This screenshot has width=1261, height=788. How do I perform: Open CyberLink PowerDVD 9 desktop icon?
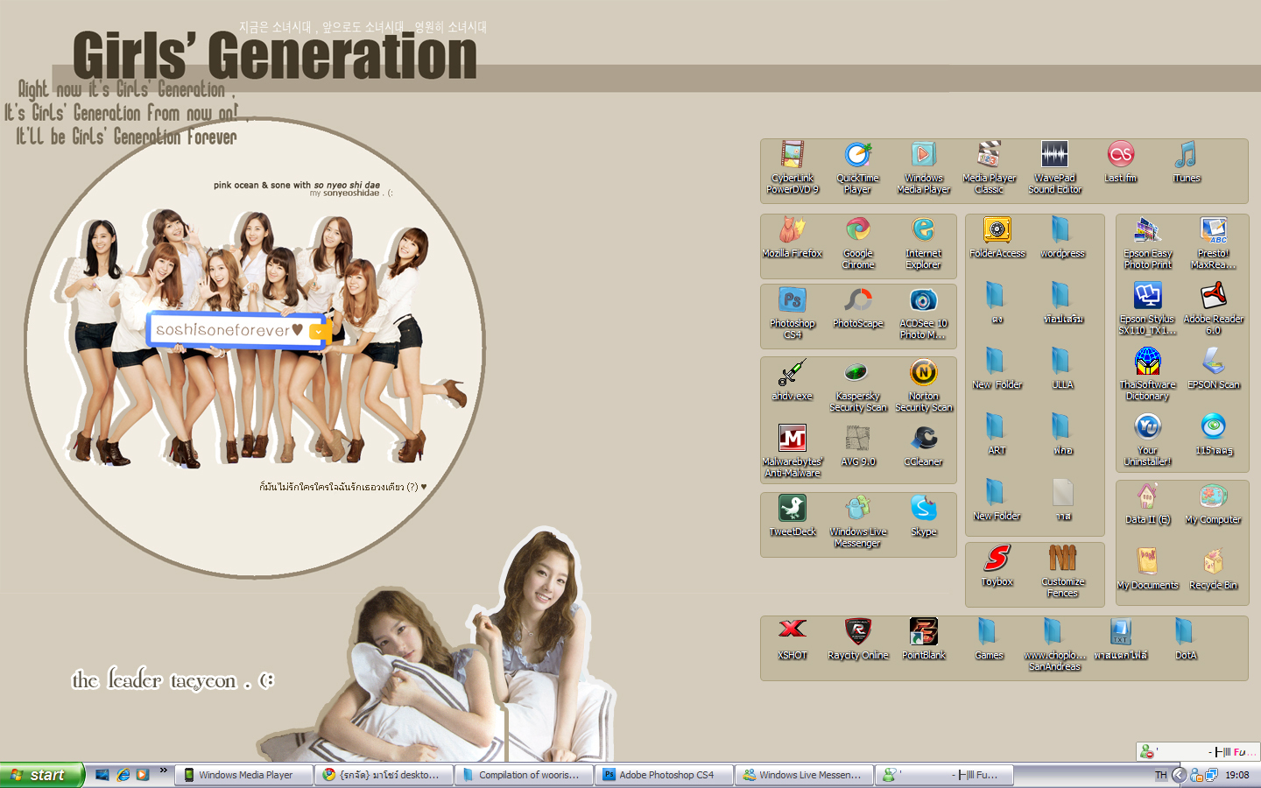tap(793, 167)
